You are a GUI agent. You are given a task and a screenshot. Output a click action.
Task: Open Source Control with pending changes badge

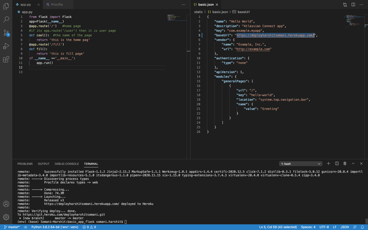pyautogui.click(x=6, y=33)
